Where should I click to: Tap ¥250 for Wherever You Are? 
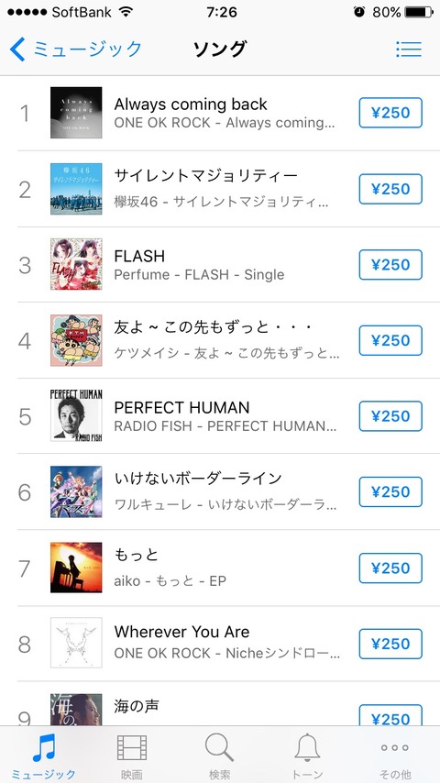(x=390, y=644)
